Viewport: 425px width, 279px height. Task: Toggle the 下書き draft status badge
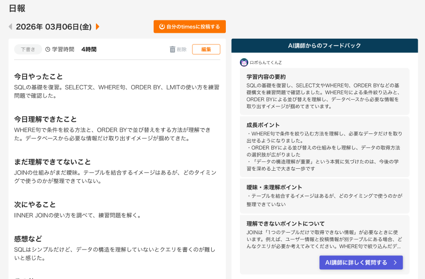(x=28, y=49)
